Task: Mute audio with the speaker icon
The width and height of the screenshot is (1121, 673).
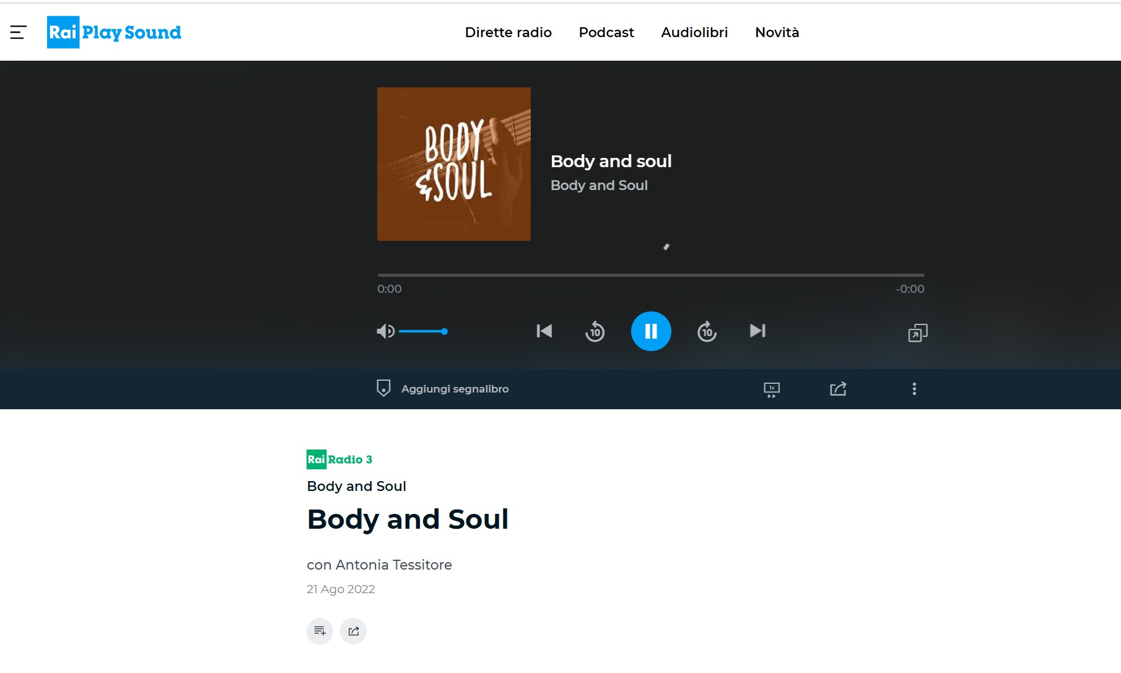Action: tap(385, 331)
